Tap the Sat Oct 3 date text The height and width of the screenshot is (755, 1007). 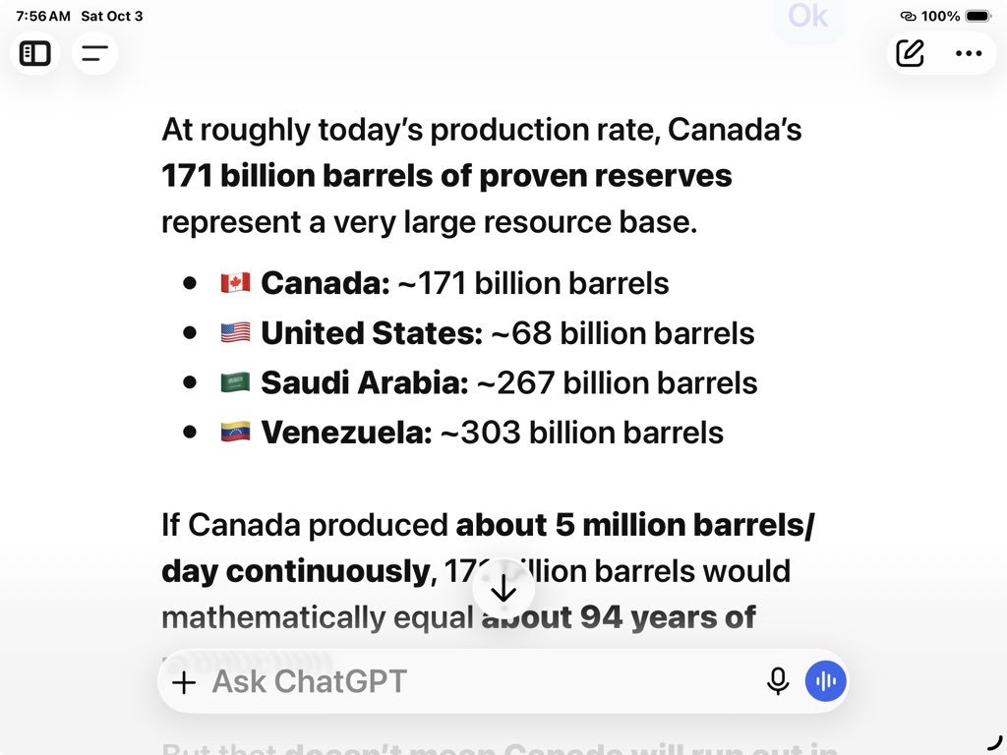tap(112, 16)
